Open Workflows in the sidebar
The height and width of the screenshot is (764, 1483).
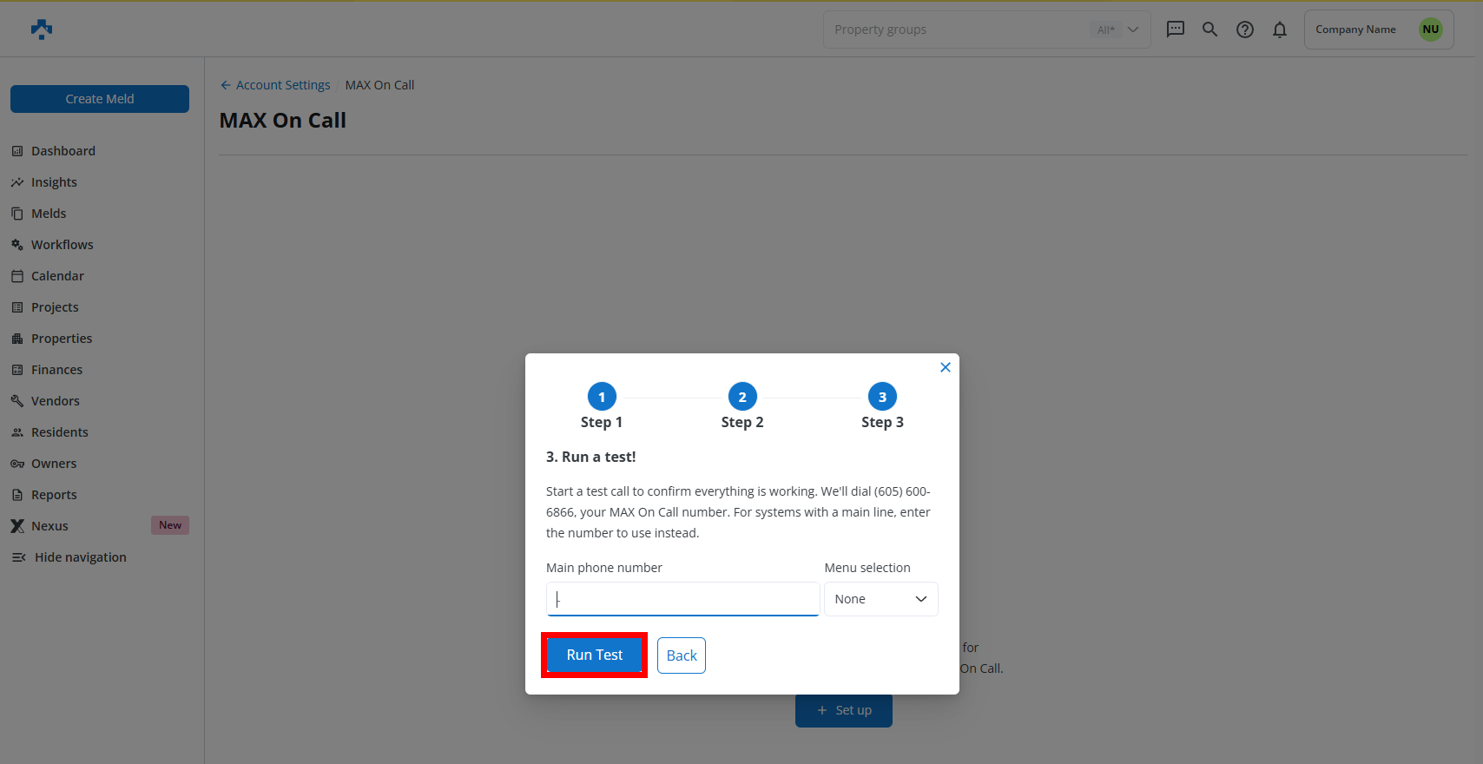click(x=62, y=245)
